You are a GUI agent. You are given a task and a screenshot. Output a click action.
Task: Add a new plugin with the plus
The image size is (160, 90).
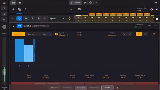tap(117, 88)
